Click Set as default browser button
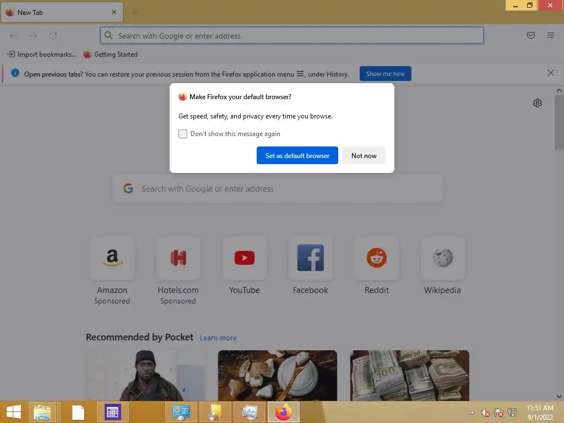This screenshot has width=564, height=423. (297, 155)
